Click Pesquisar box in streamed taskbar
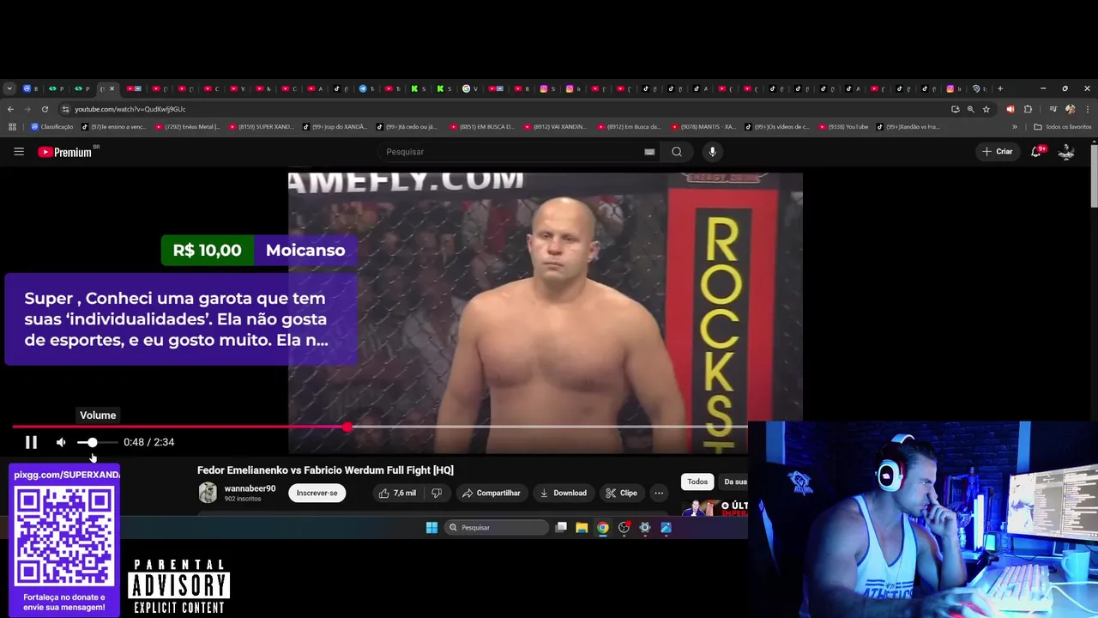 [496, 528]
